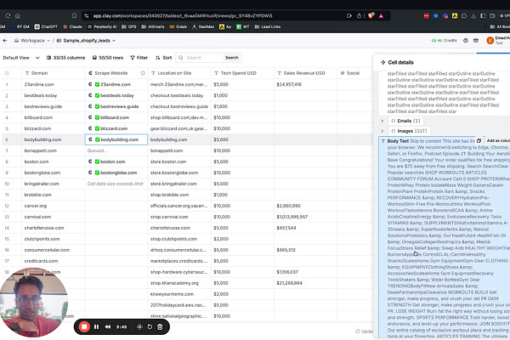
Task: Click the eye icon in Clay header
Action: click(466, 41)
